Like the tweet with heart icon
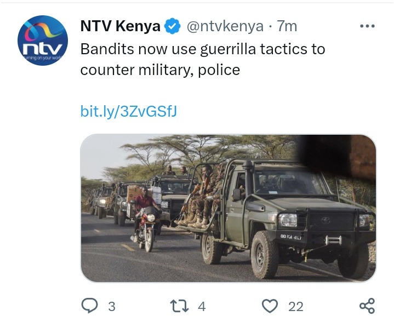Viewport: 394px width, 316px height. click(x=270, y=306)
